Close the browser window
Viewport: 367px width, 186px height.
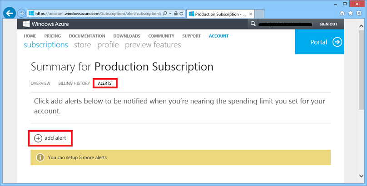point(357,4)
